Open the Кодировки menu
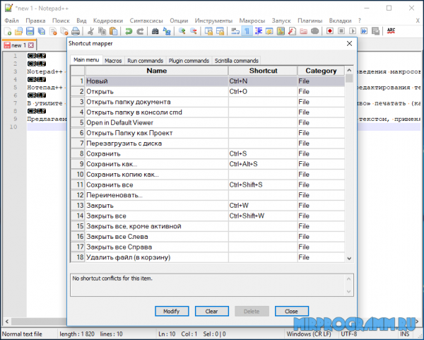This screenshot has width=424, height=340. 108,20
